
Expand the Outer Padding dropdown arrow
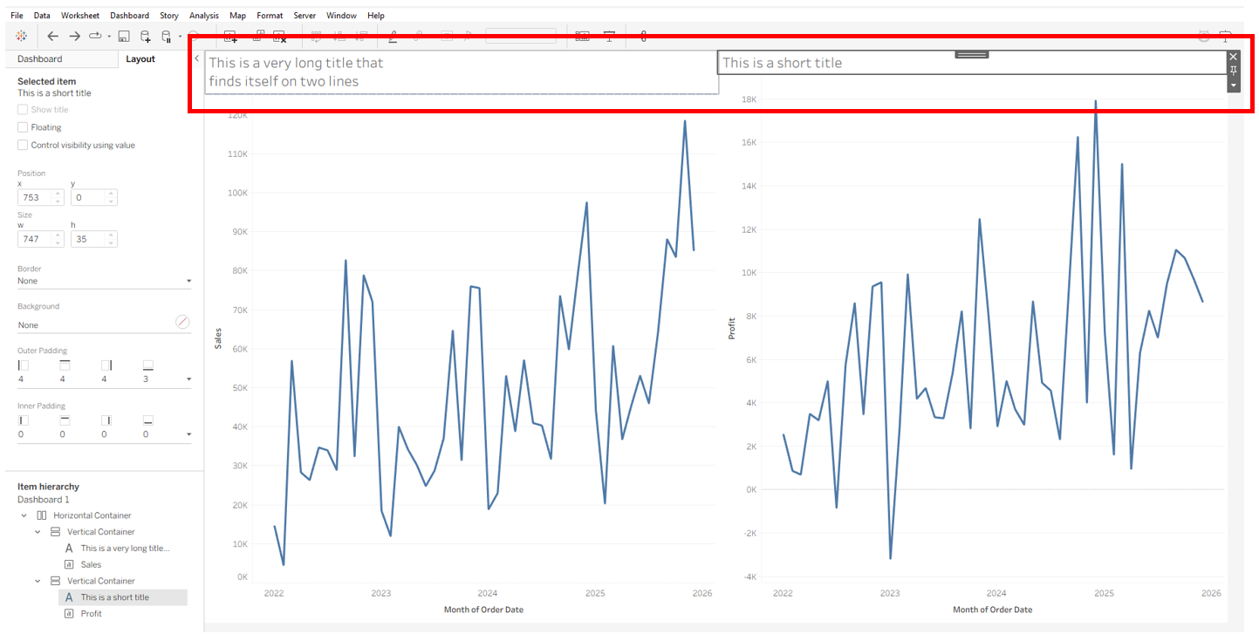pos(188,379)
